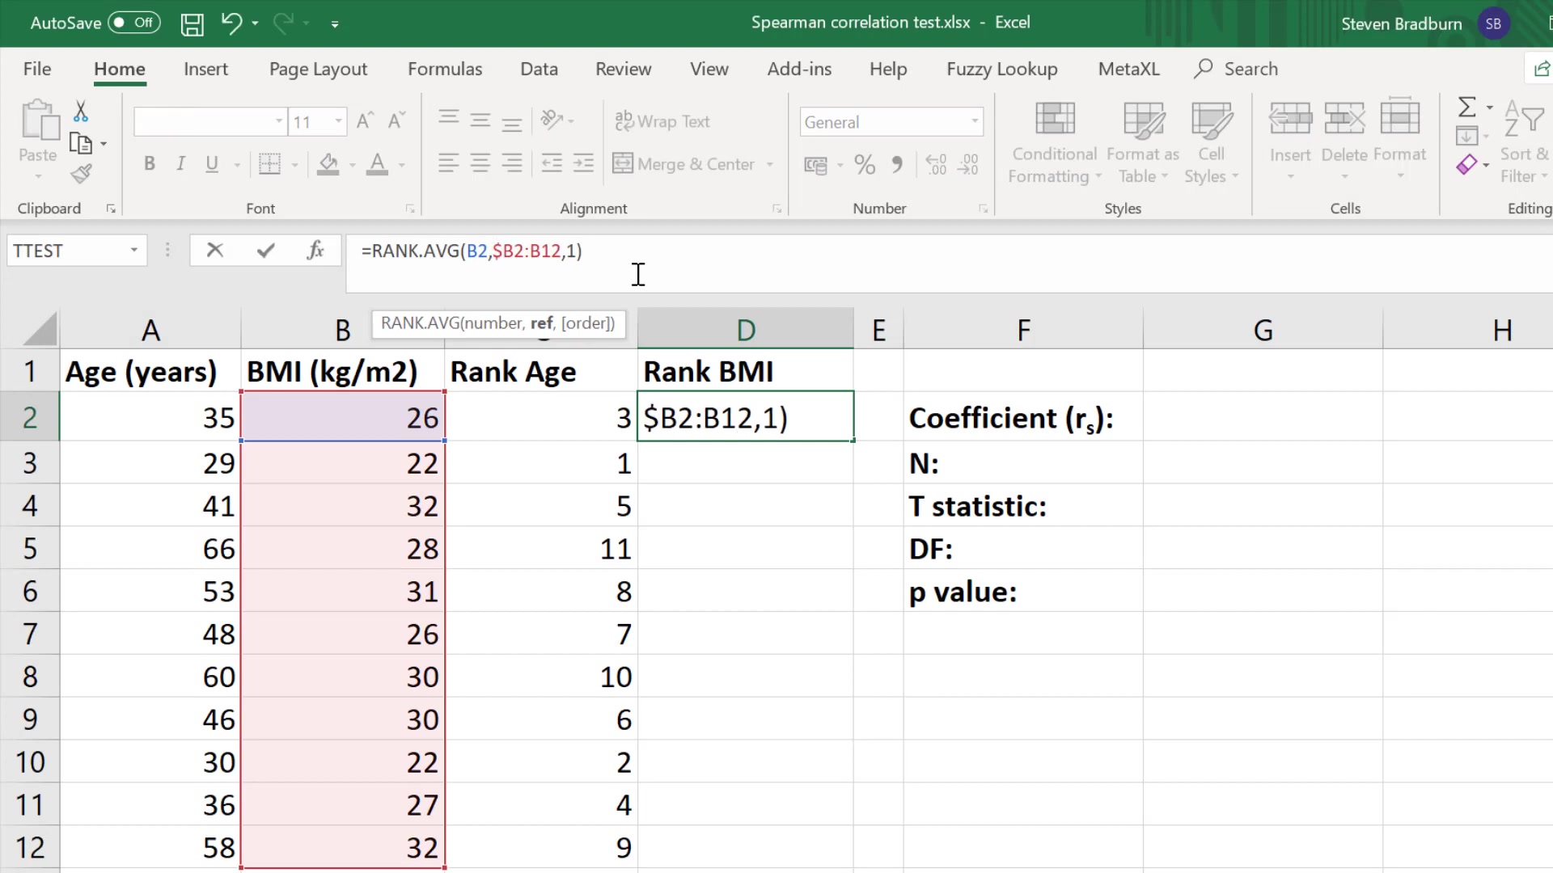Click the font color swatch
The width and height of the screenshot is (1553, 873).
[376, 173]
